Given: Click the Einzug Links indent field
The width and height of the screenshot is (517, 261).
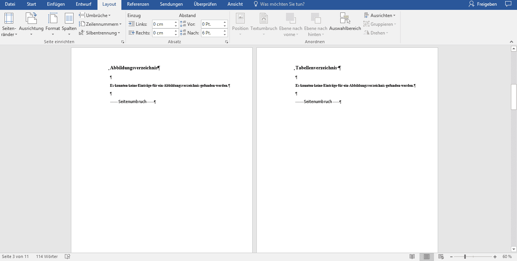Looking at the screenshot, I should click(x=163, y=24).
